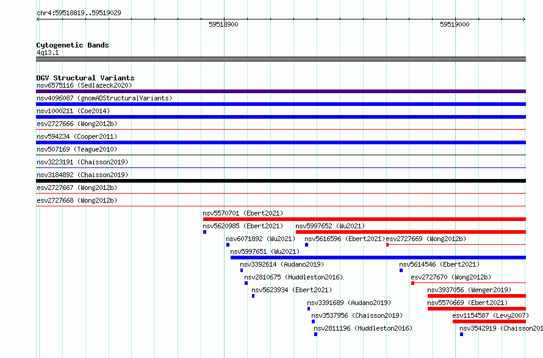The image size is (543, 358).
Task: Select the blue marker under nsv3537956
Action: 314,321
